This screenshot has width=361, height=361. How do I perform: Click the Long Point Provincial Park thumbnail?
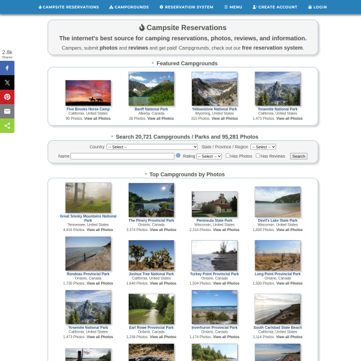[x=277, y=255]
